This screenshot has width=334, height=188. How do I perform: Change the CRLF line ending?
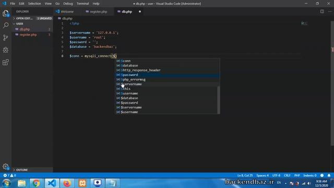click(x=287, y=175)
